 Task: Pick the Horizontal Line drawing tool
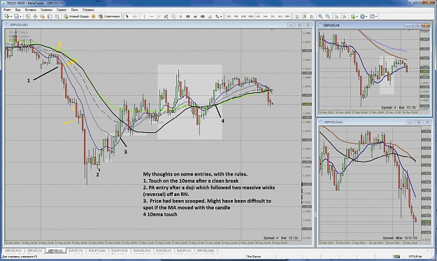coord(151,17)
